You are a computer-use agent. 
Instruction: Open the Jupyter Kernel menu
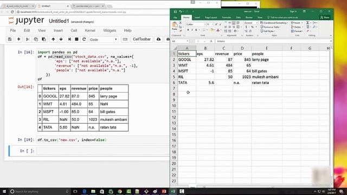(x=90, y=30)
